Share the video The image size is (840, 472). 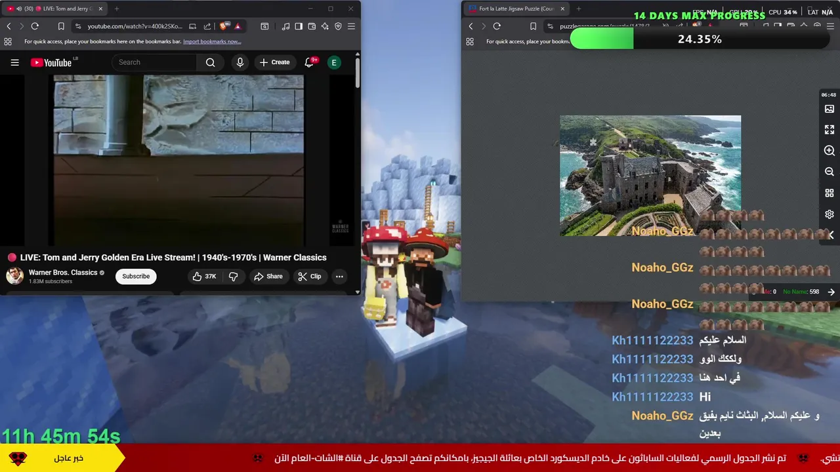tap(268, 276)
